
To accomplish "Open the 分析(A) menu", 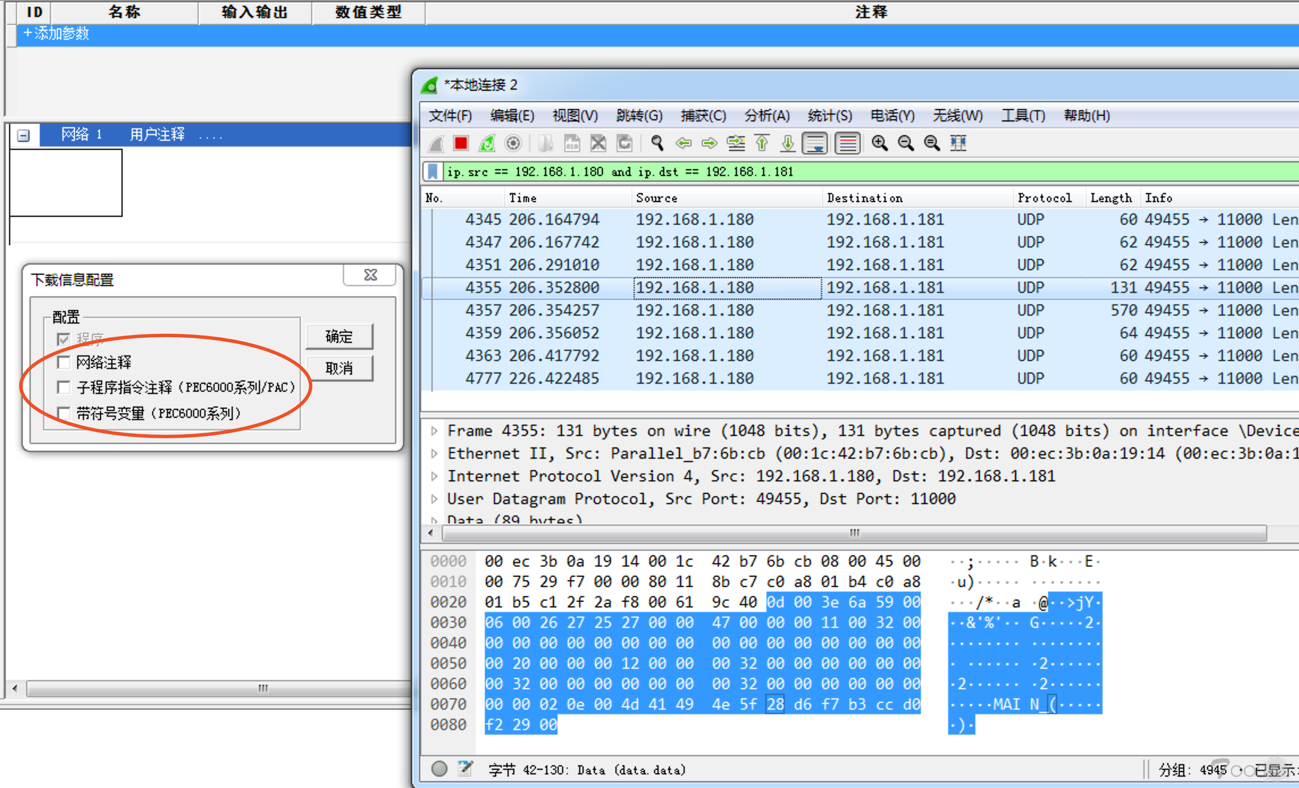I will point(767,116).
